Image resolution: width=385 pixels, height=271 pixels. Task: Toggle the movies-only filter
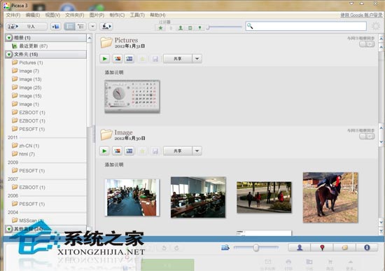[x=190, y=28]
